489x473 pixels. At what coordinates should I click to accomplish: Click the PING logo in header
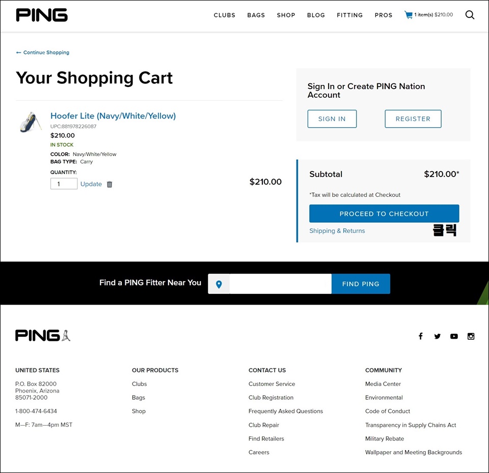[x=42, y=15]
